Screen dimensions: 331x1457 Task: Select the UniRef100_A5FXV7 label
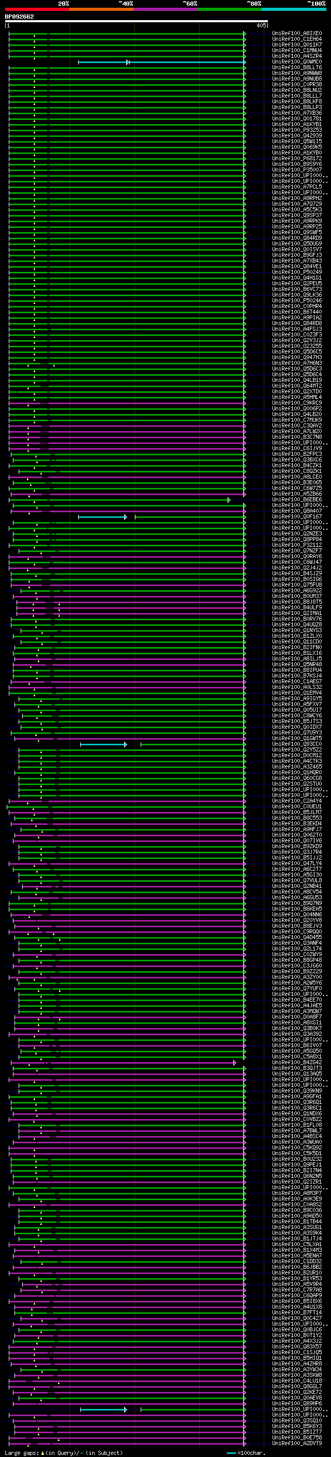click(296, 705)
